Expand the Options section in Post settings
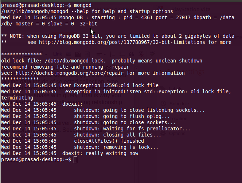Image resolution: width=242 pixels, height=183 pixels. pyautogui.click(x=172, y=133)
